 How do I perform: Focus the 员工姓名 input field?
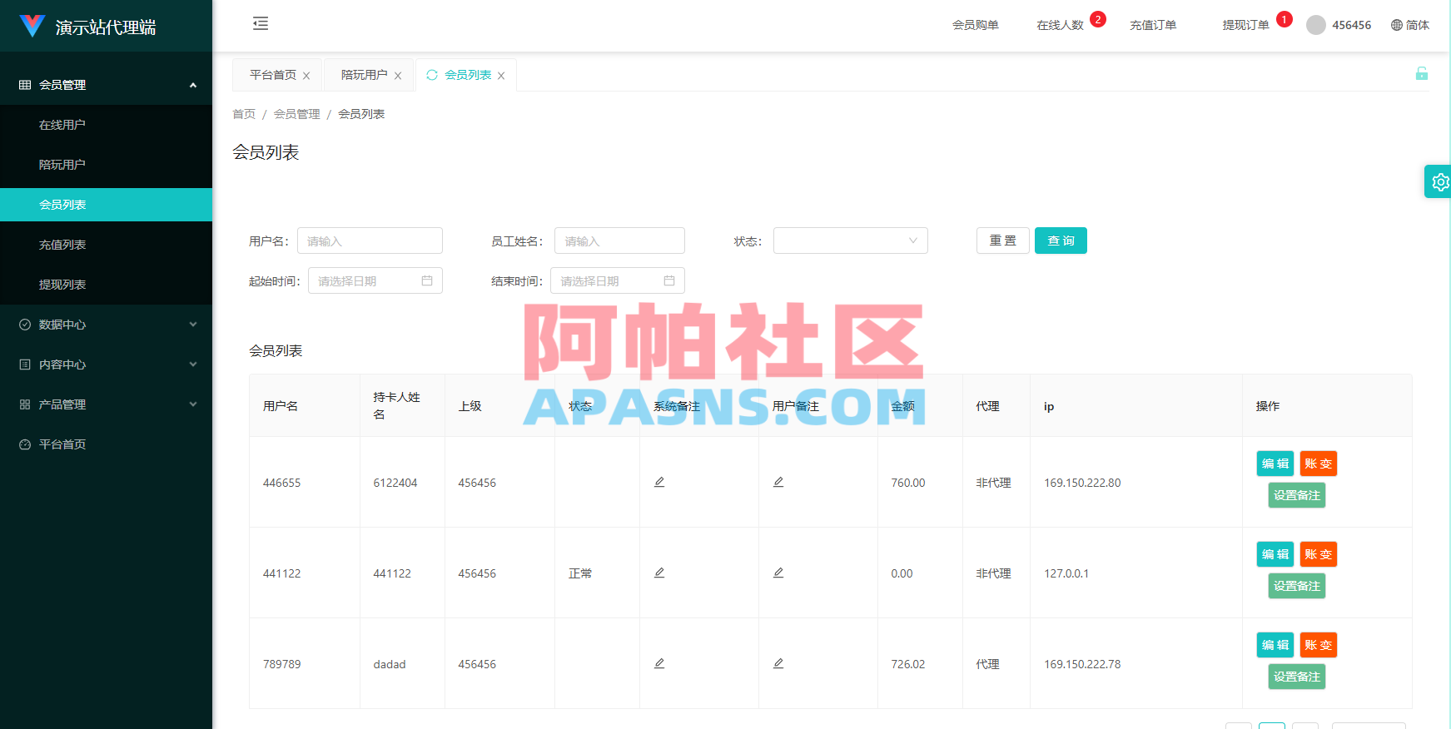click(619, 241)
